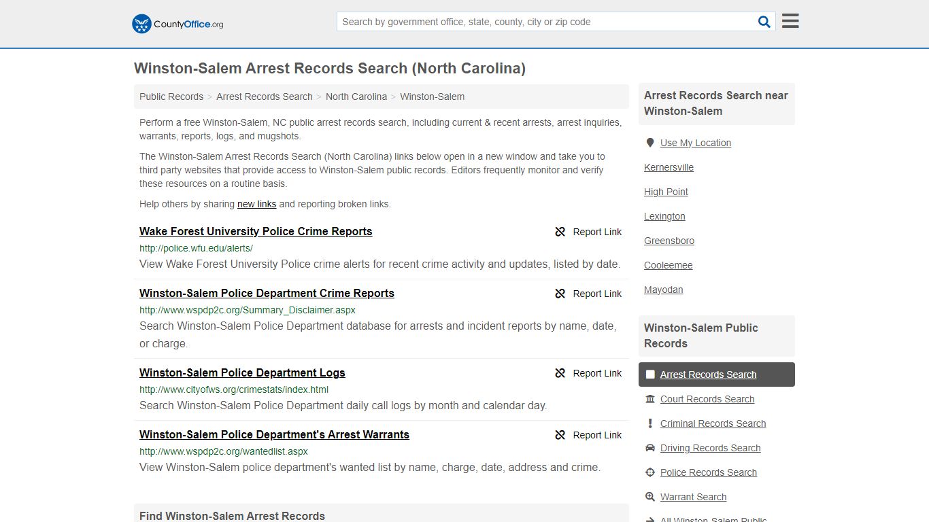Click the location pin icon by Use My Location
This screenshot has width=929, height=522.
tap(650, 143)
